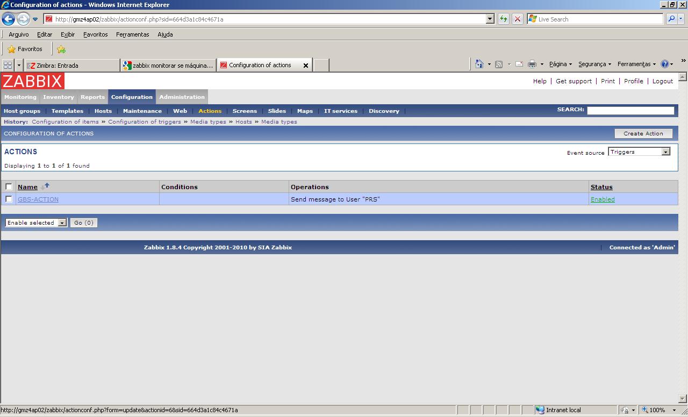Go to Maintenance submenu

142,111
